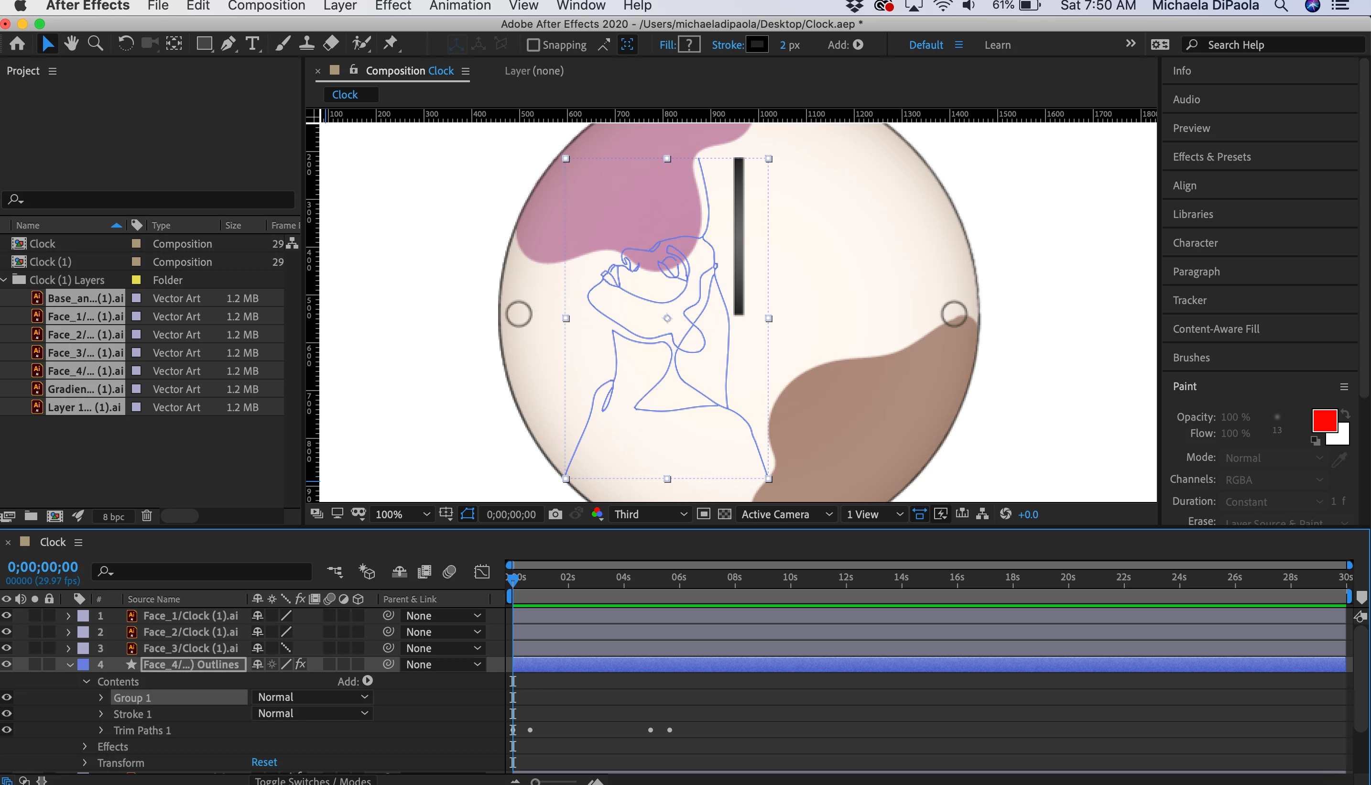
Task: Select the Puppet Pin tool
Action: [x=391, y=44]
